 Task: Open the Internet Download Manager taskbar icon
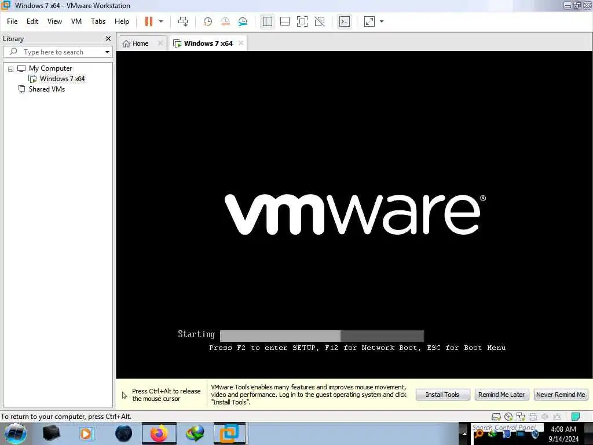[195, 433]
